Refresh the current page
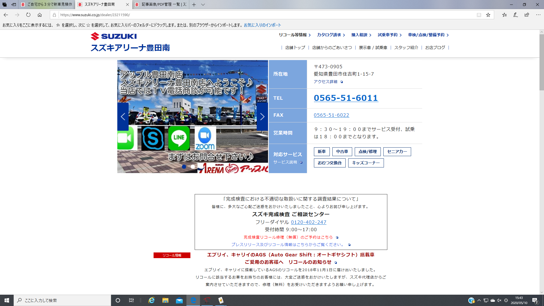Viewport: 544px width, 306px height. [28, 15]
